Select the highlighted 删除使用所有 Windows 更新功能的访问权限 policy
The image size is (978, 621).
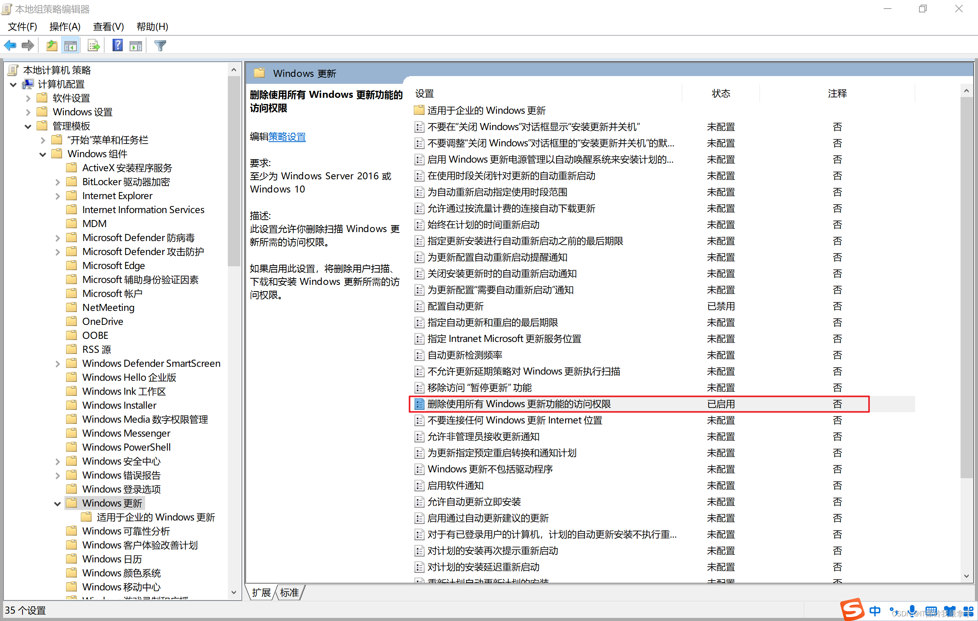(518, 404)
